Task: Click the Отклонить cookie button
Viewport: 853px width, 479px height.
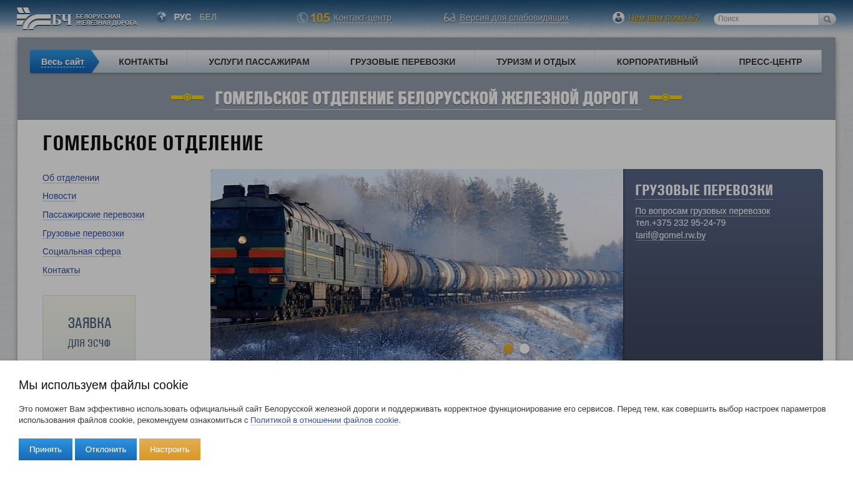Action: click(x=106, y=449)
